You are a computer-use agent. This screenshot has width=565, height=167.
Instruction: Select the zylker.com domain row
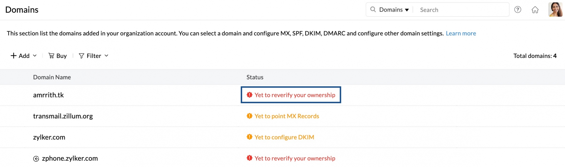pos(49,137)
